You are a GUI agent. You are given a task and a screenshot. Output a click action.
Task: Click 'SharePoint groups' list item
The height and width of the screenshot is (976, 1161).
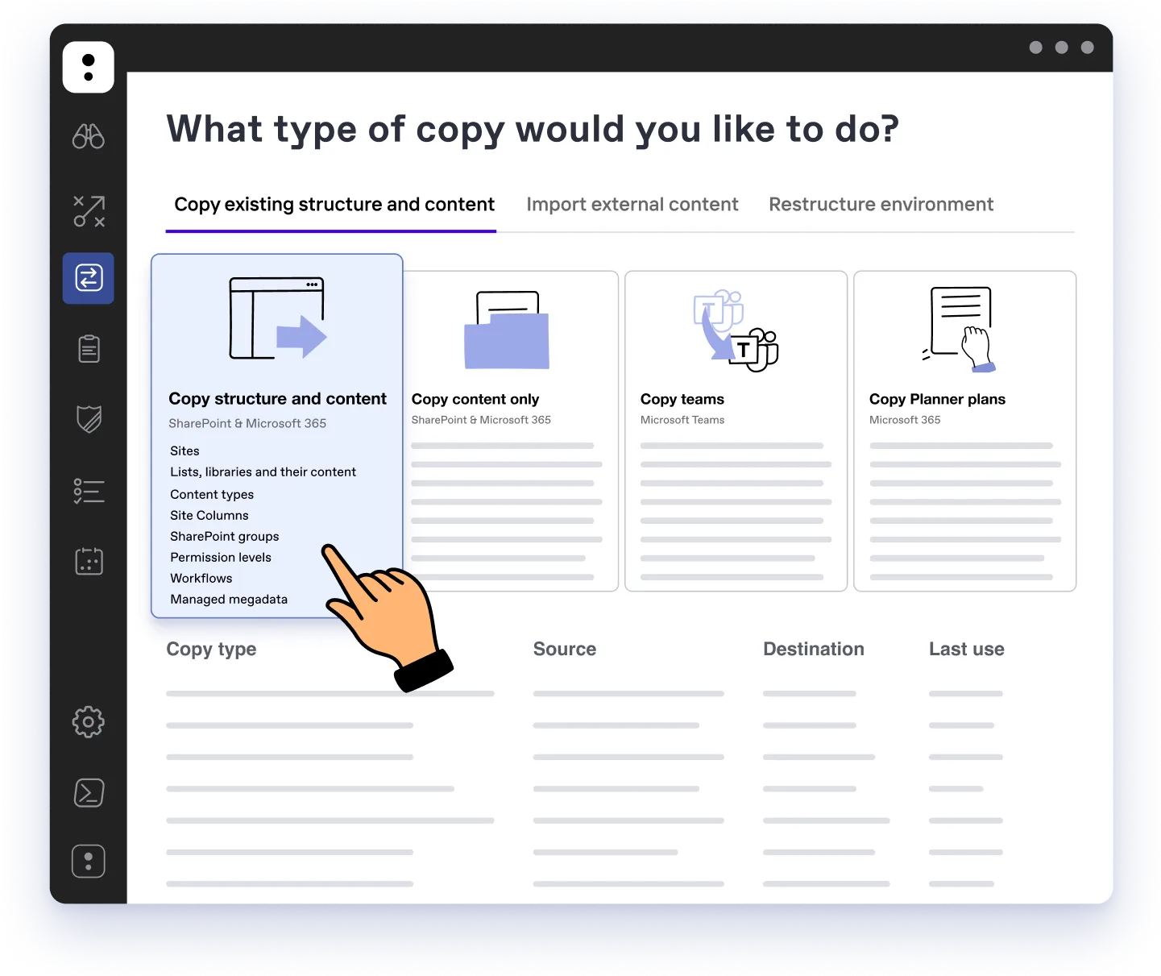coord(225,537)
